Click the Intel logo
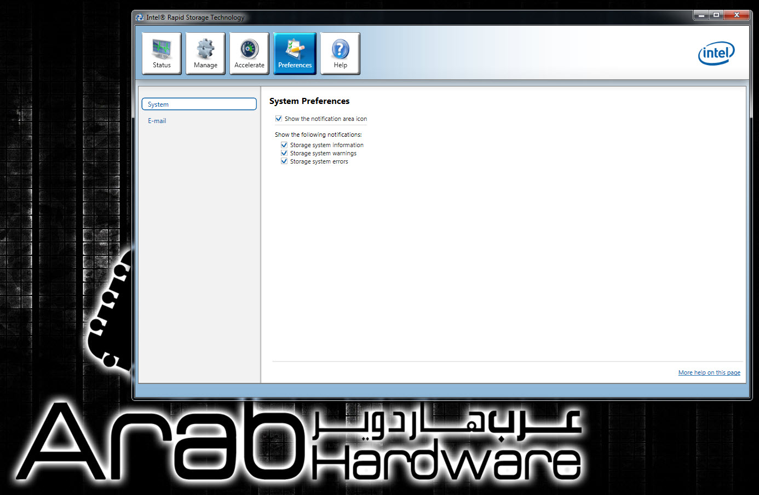The image size is (759, 495). pyautogui.click(x=716, y=53)
